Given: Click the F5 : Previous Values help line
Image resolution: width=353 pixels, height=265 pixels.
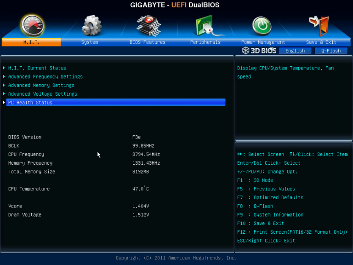Looking at the screenshot, I should pos(266,189).
